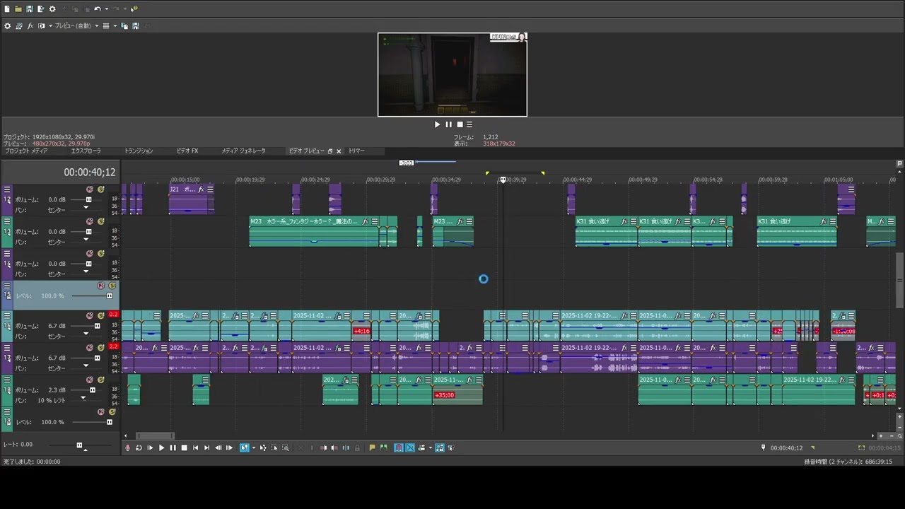The image size is (905, 509).
Task: Select the Selection edit tool
Action: 274,447
